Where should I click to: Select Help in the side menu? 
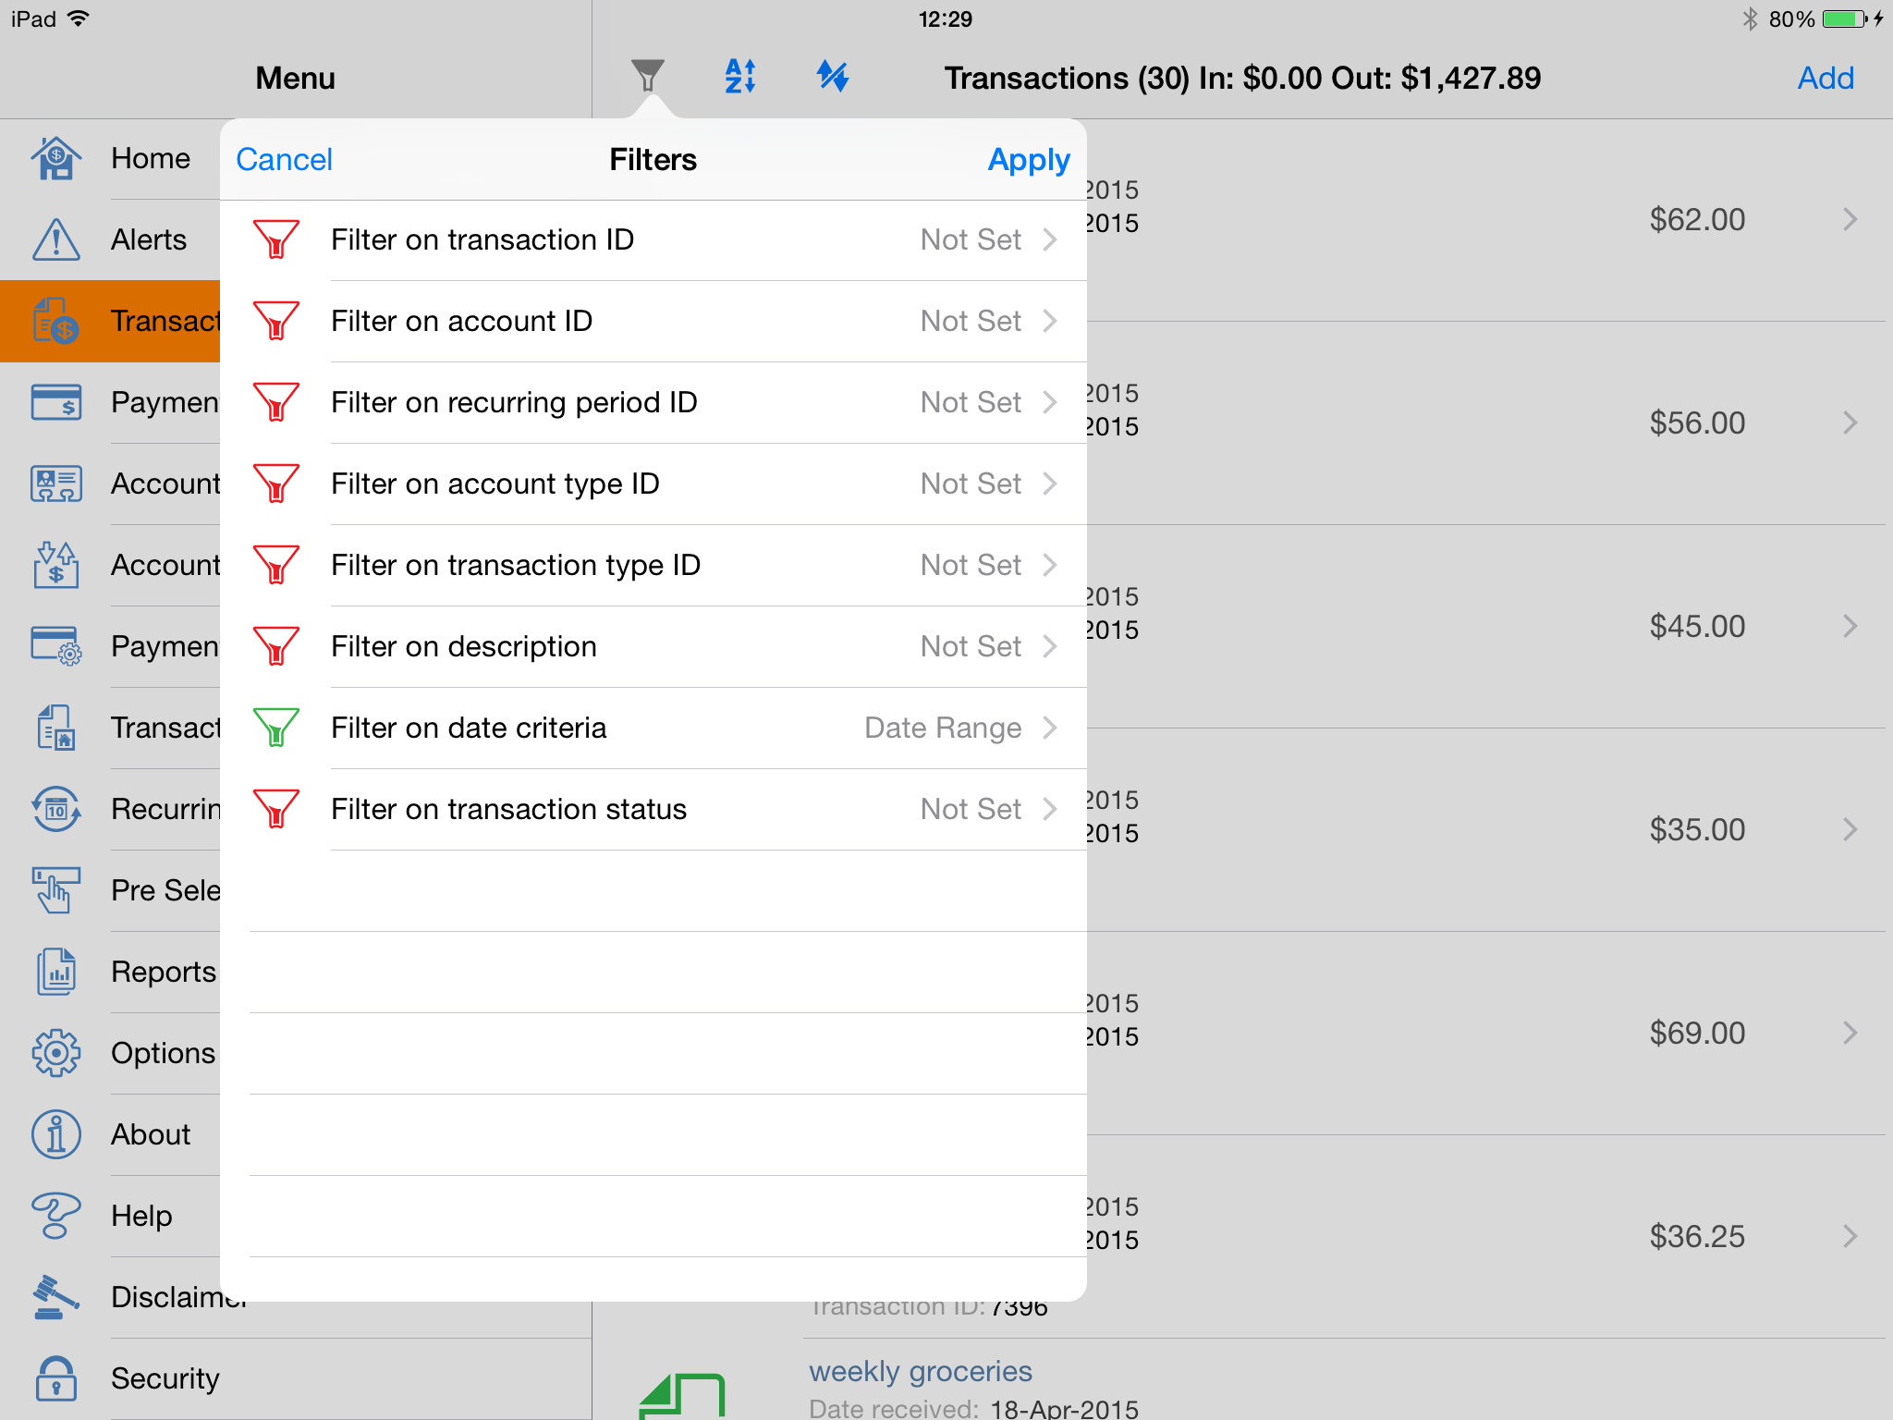pos(141,1216)
